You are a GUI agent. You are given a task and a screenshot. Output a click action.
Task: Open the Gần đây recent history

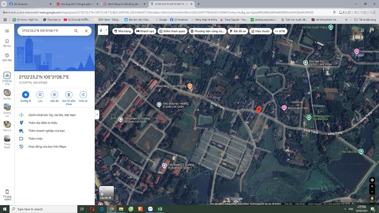click(7, 57)
